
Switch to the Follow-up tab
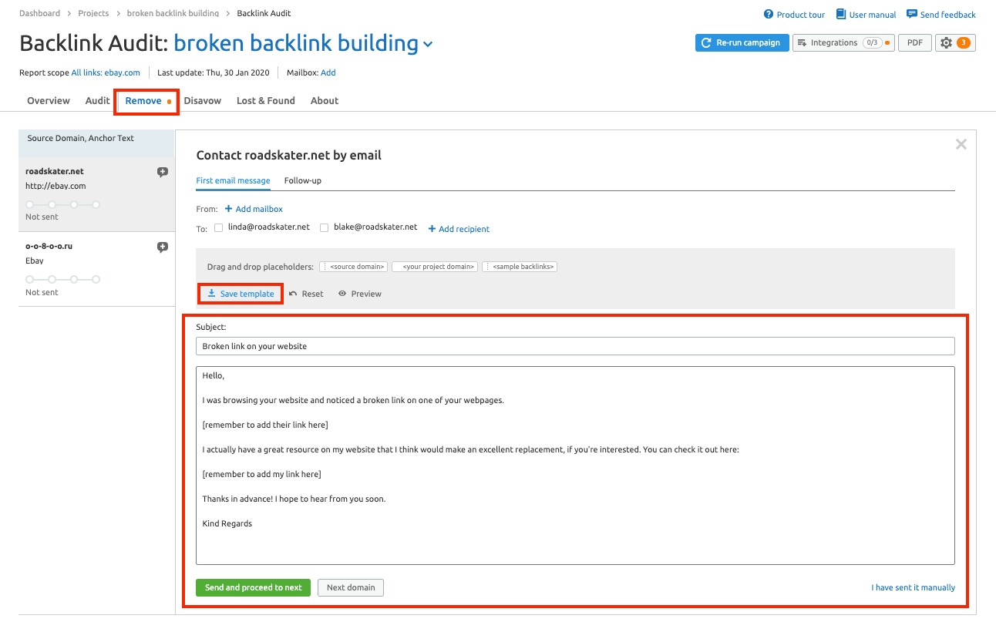click(303, 180)
